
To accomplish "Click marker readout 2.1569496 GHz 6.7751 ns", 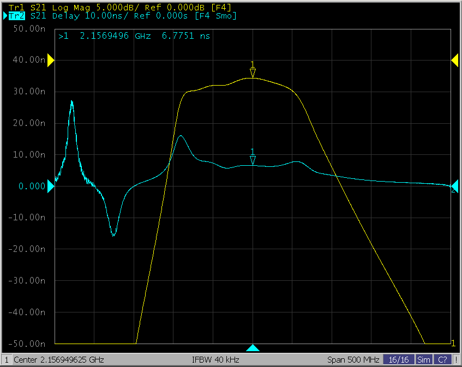I will (134, 36).
